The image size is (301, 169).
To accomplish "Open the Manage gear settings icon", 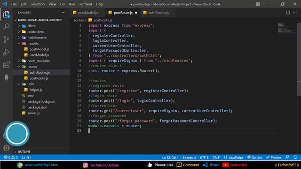I will [6, 148].
